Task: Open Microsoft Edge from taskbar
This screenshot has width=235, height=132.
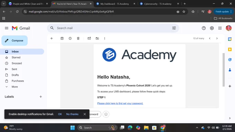Action: [130, 128]
